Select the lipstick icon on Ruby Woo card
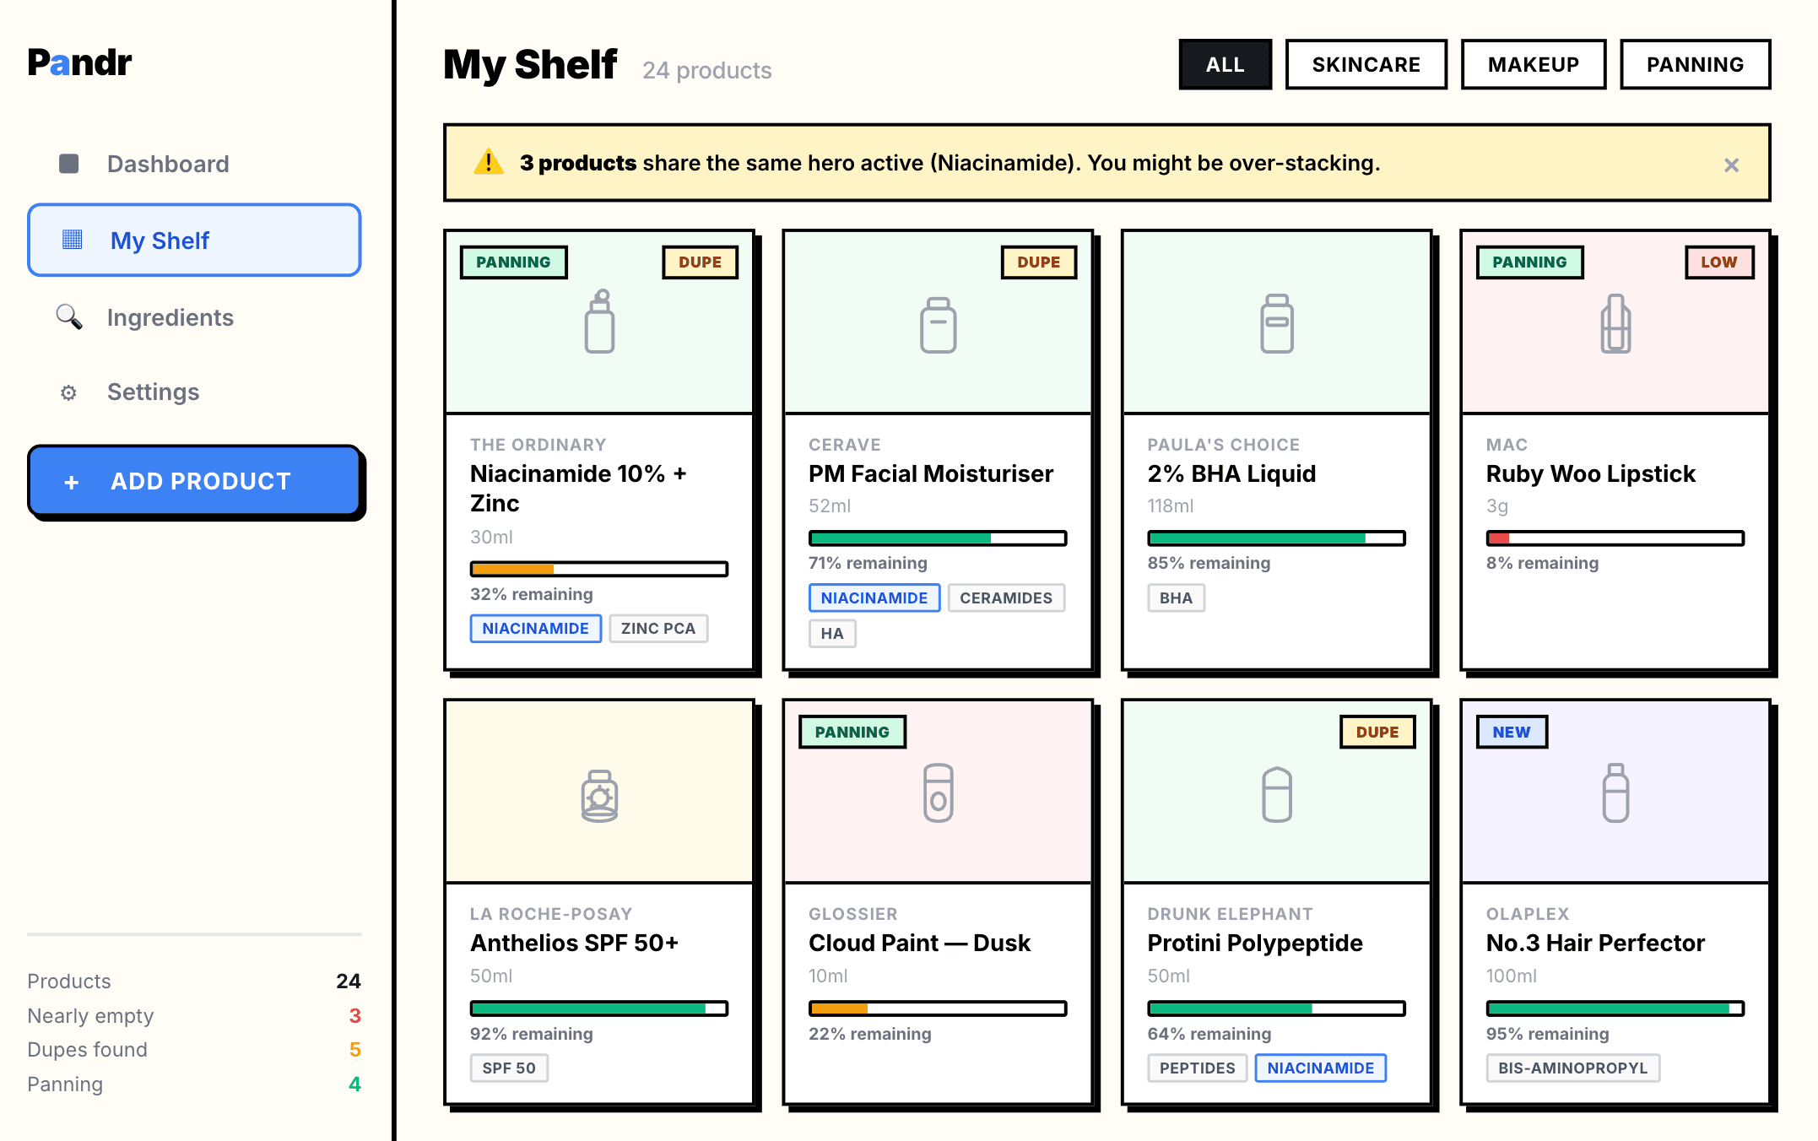 click(x=1615, y=323)
